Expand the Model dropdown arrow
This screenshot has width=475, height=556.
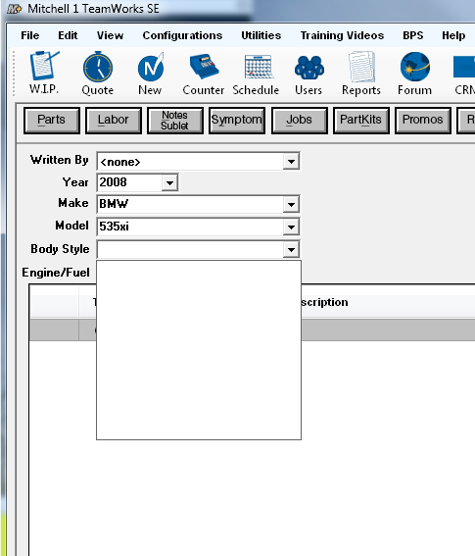(291, 227)
